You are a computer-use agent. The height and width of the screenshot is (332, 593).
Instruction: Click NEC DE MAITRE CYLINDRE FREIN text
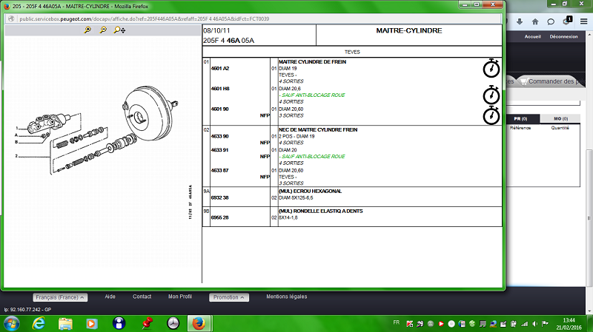click(318, 129)
